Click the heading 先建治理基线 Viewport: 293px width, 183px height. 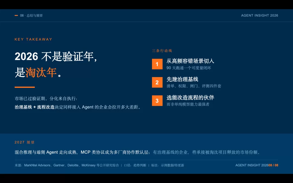pyautogui.click(x=182, y=79)
